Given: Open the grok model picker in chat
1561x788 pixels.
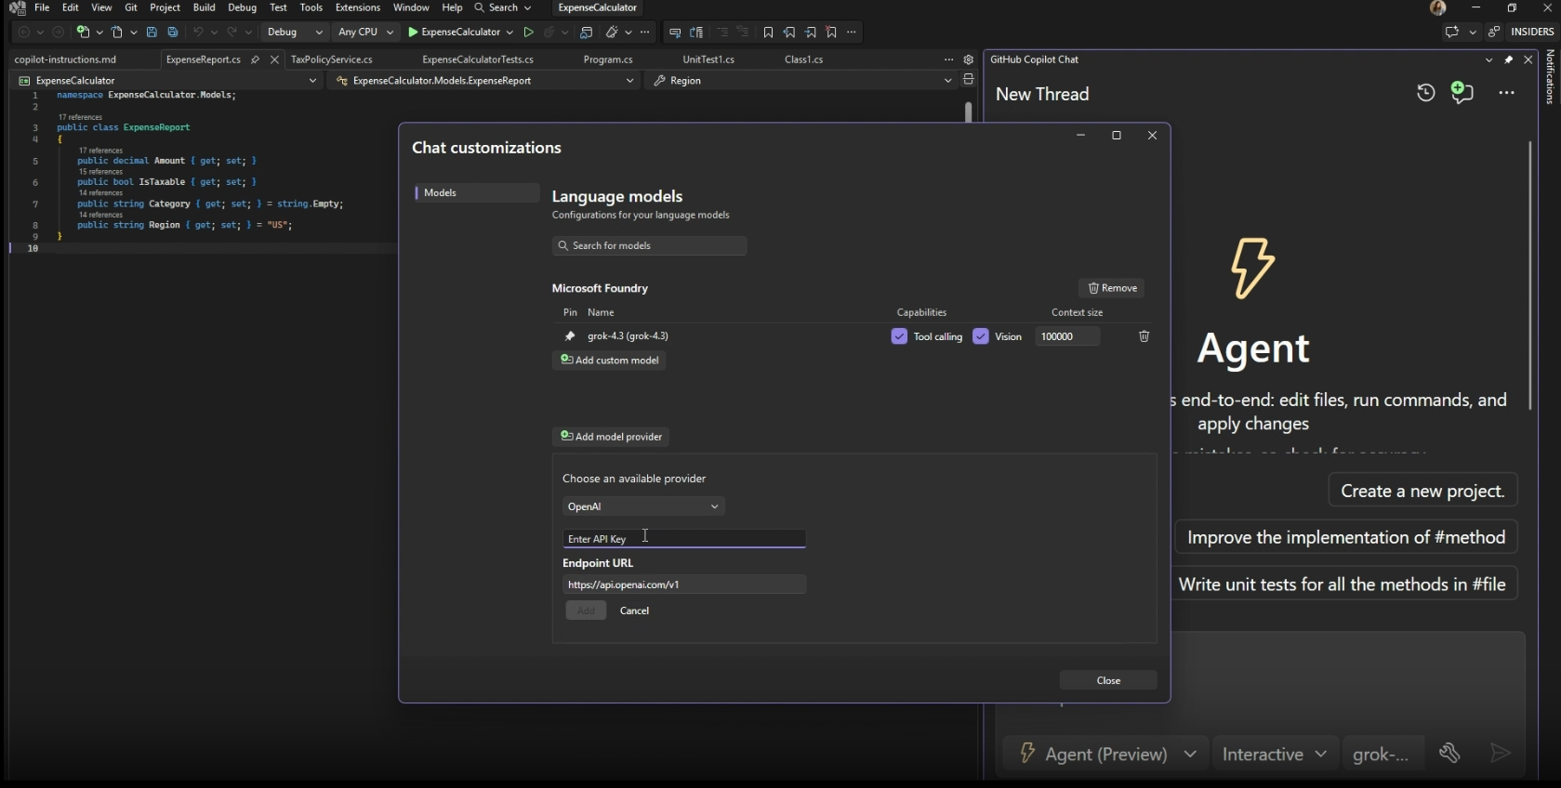Looking at the screenshot, I should 1382,754.
